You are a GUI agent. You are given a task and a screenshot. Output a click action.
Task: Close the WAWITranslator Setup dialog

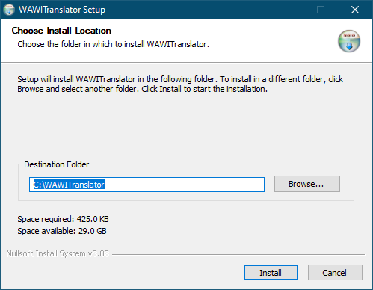coord(355,10)
